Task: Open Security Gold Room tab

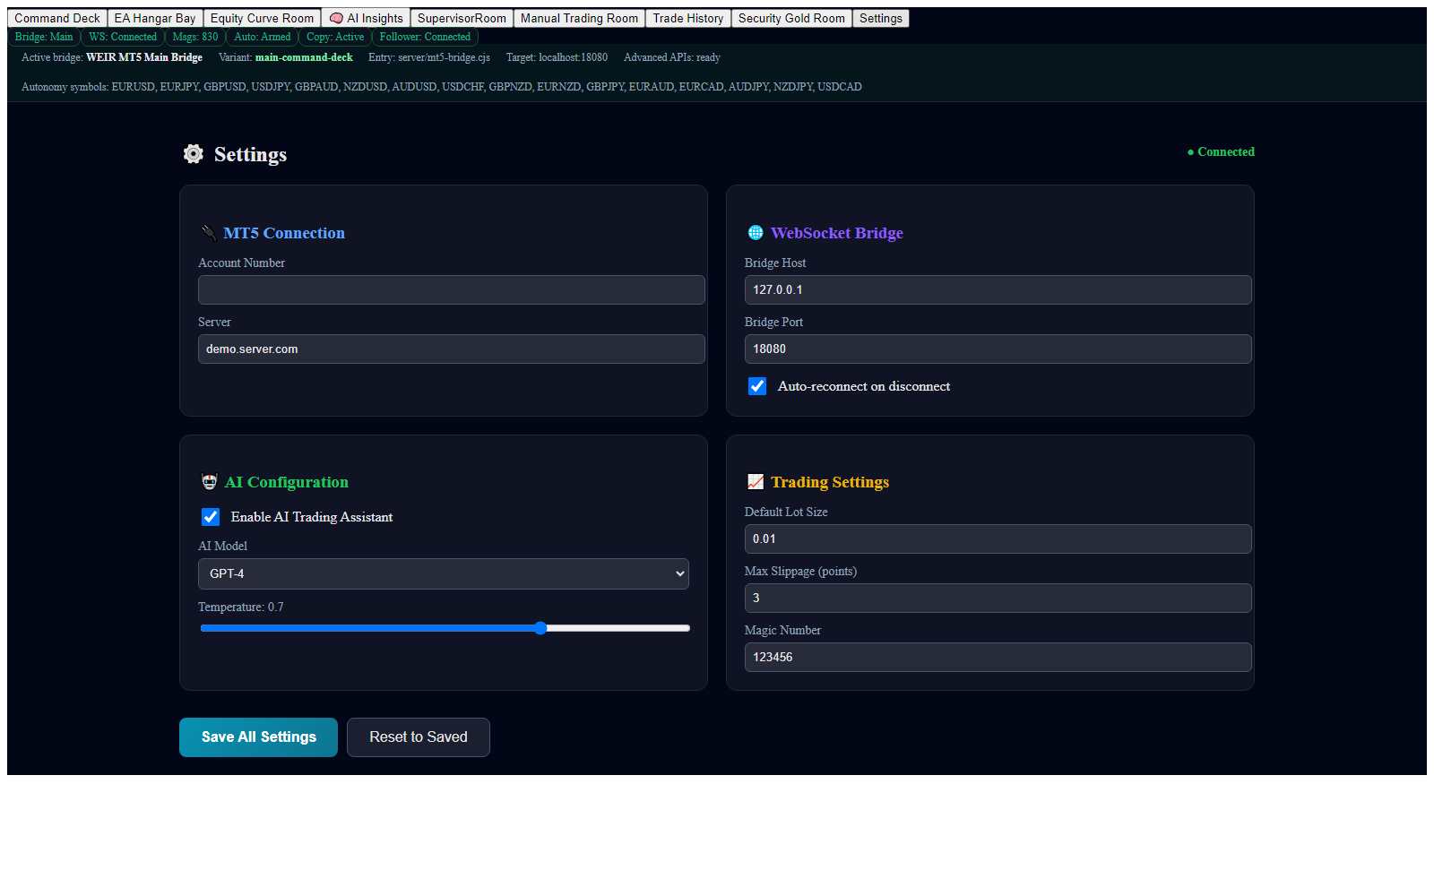Action: click(791, 18)
